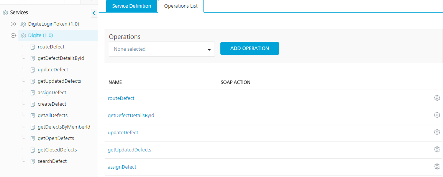This screenshot has width=443, height=177.
Task: Open settings gear for routeDefect operation
Action: (437, 98)
